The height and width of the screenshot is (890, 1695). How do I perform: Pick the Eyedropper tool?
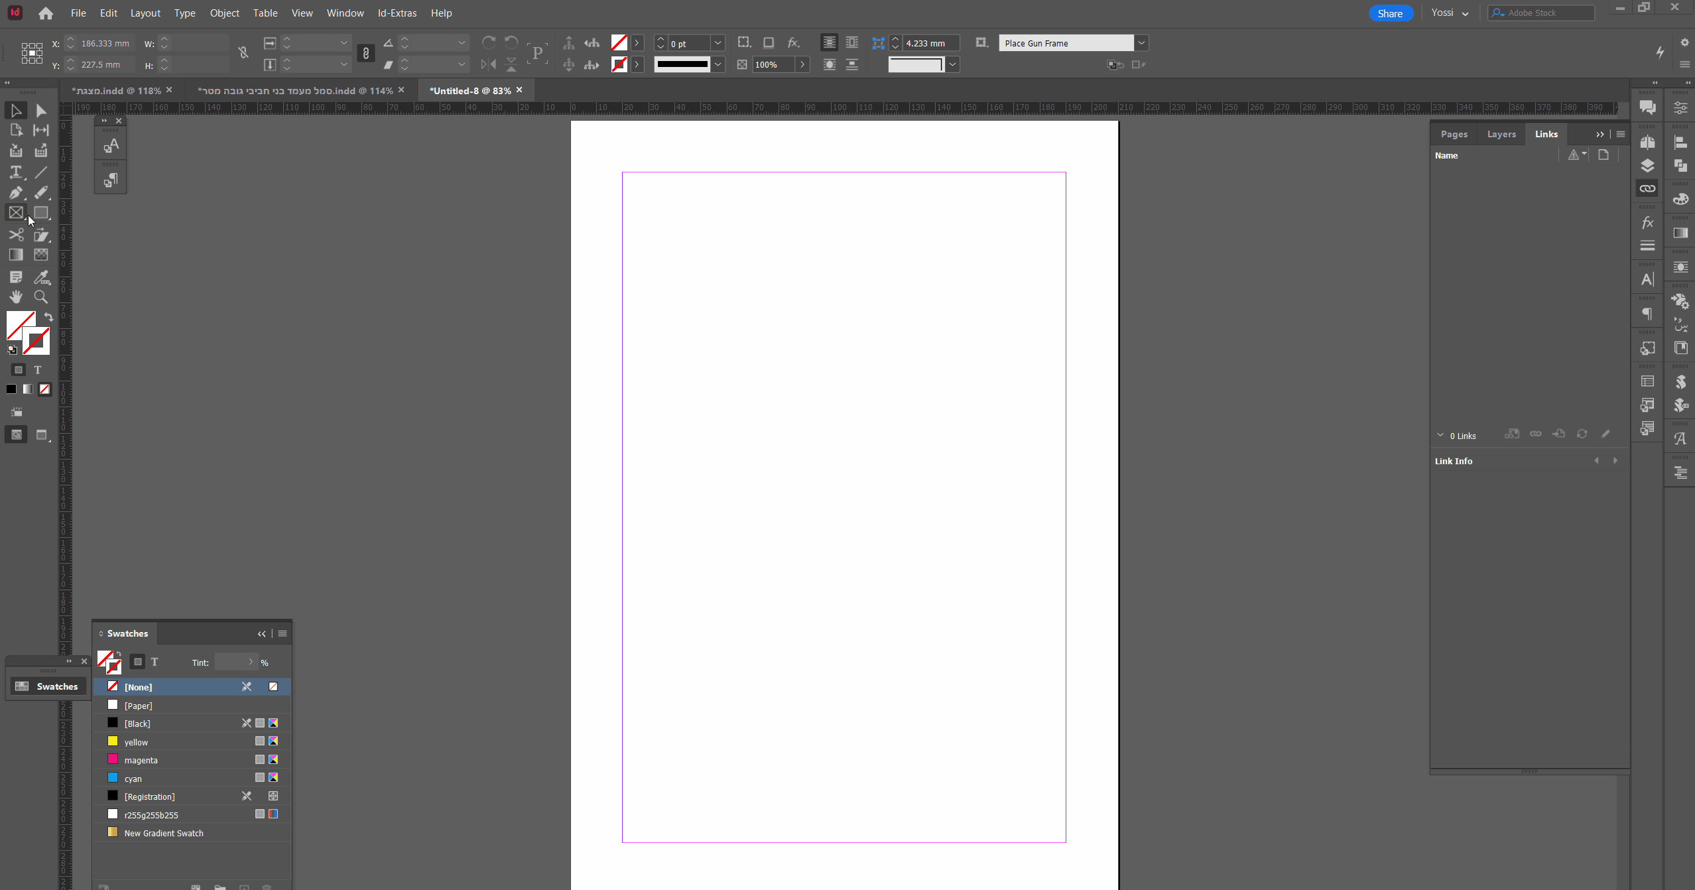point(40,277)
